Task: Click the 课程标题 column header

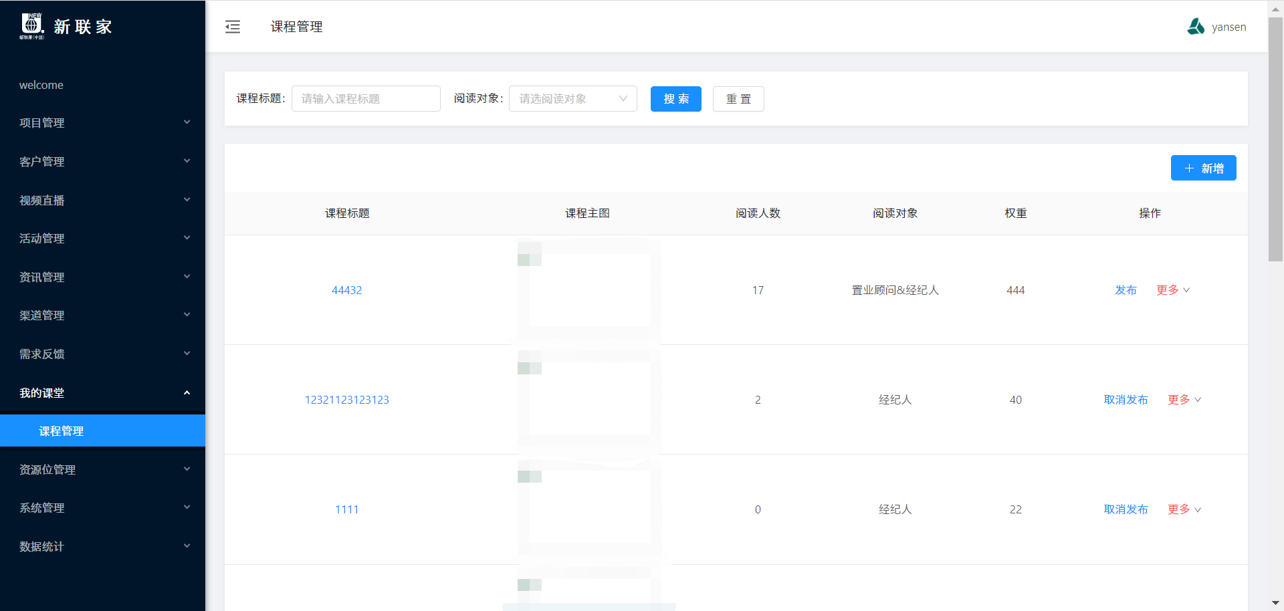Action: [347, 213]
